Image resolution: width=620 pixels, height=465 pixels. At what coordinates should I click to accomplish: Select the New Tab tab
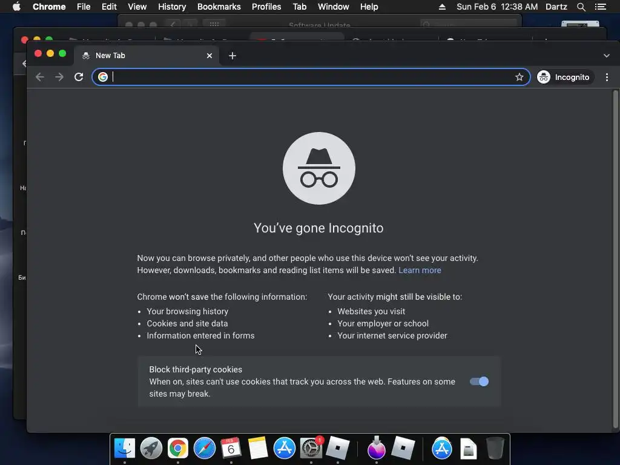pyautogui.click(x=145, y=56)
